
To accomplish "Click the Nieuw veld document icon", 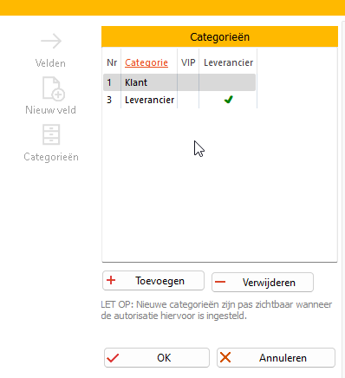I will click(x=54, y=88).
